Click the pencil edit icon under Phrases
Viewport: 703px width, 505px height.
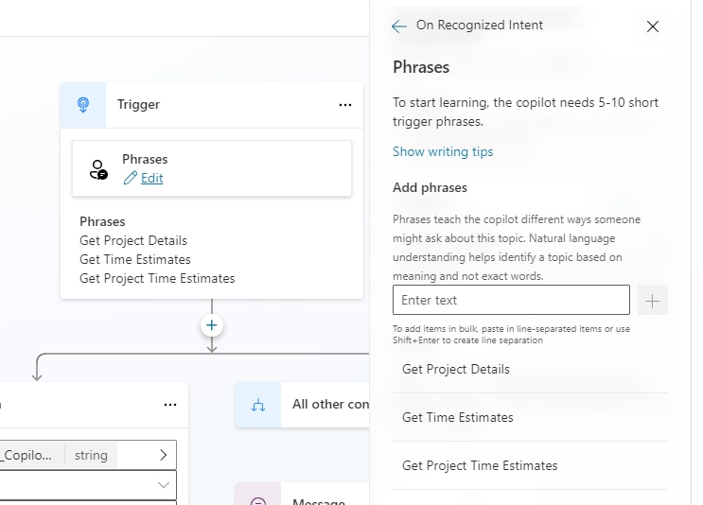point(131,178)
